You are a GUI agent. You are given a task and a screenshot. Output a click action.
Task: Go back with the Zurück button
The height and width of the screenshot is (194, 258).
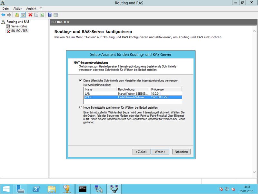click(141, 152)
